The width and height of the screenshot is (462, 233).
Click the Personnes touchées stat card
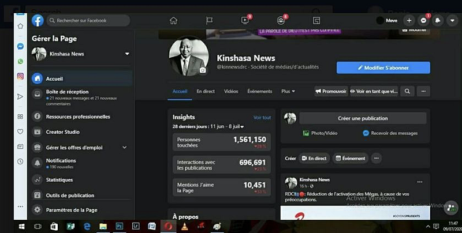pyautogui.click(x=222, y=142)
